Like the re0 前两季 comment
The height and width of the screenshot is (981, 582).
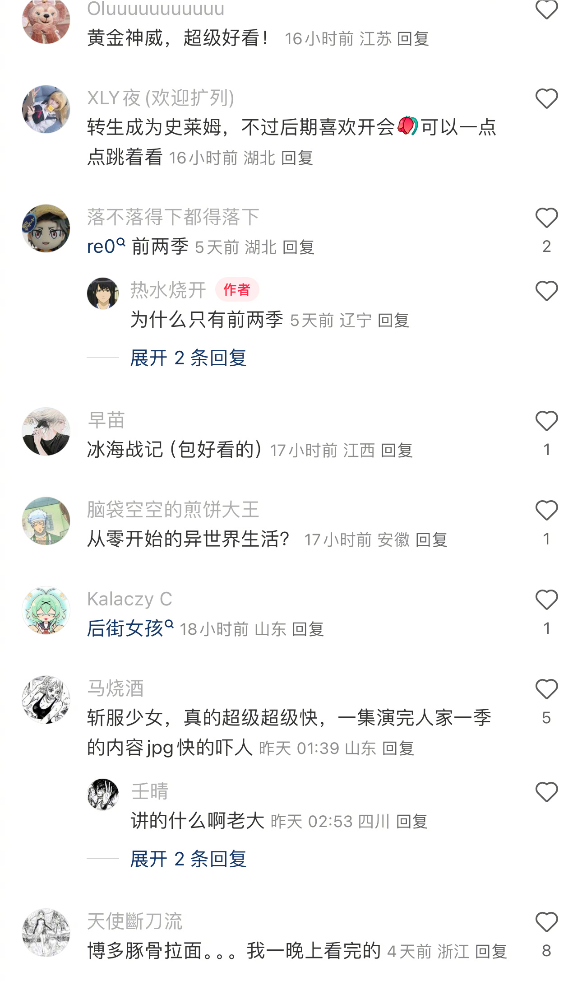(546, 218)
